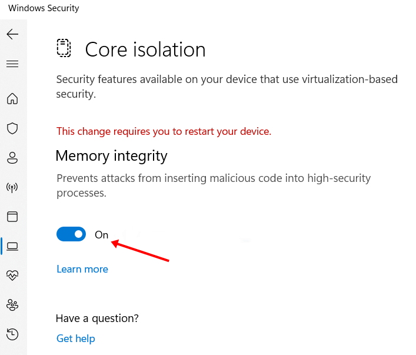Click the Memory integrity heading
Viewport: 416px width, 355px height.
coord(111,155)
